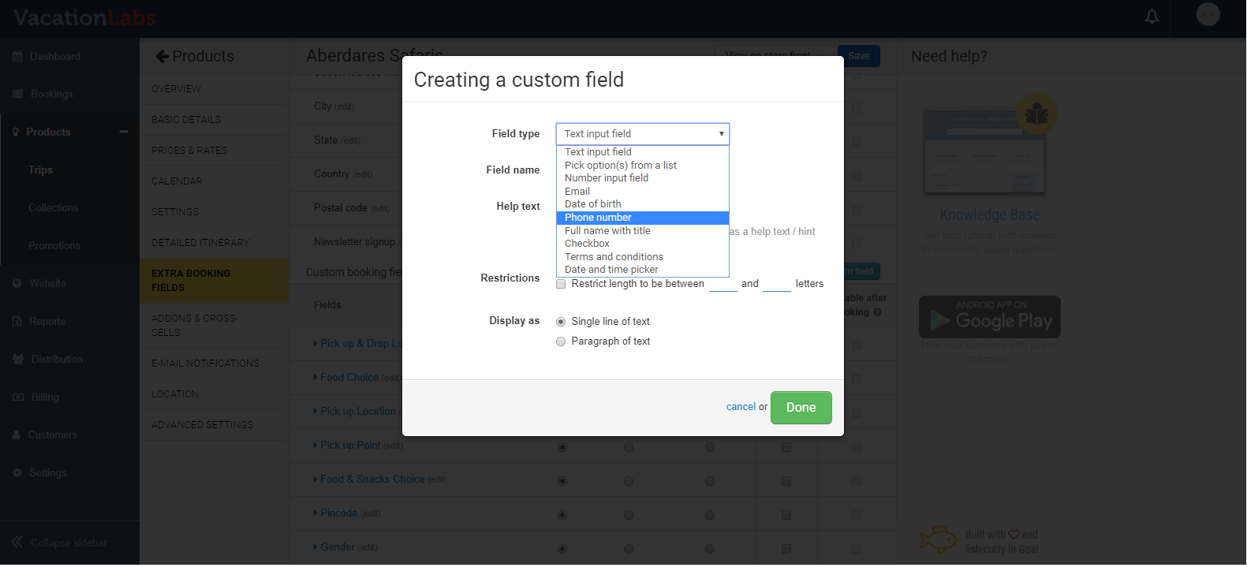Choose Phone number from the list
Screen dimensions: 1247x567
tap(598, 218)
